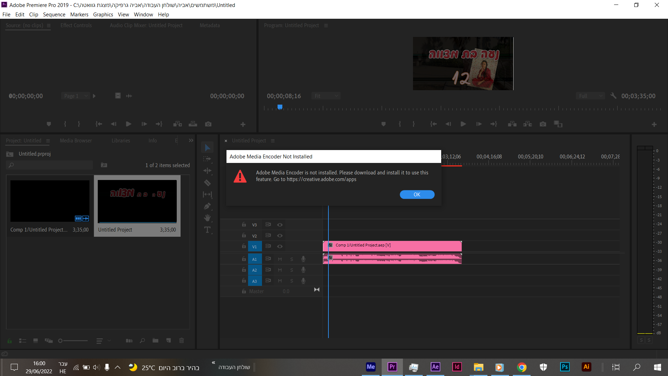This screenshot has width=668, height=376.
Task: Select the Selection tool arrow
Action: coord(207,148)
